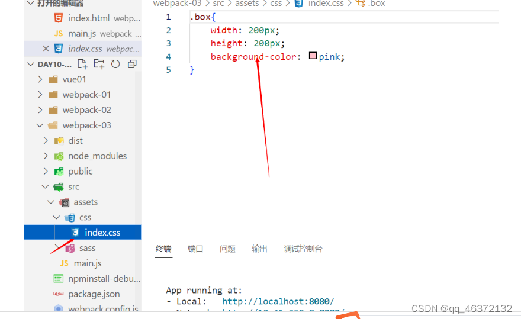Collapse the assets folder chevron
521x319 pixels.
51,202
